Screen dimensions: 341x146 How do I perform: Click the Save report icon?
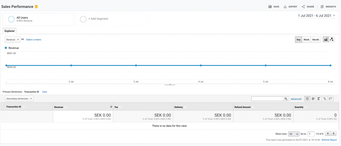click(x=270, y=6)
